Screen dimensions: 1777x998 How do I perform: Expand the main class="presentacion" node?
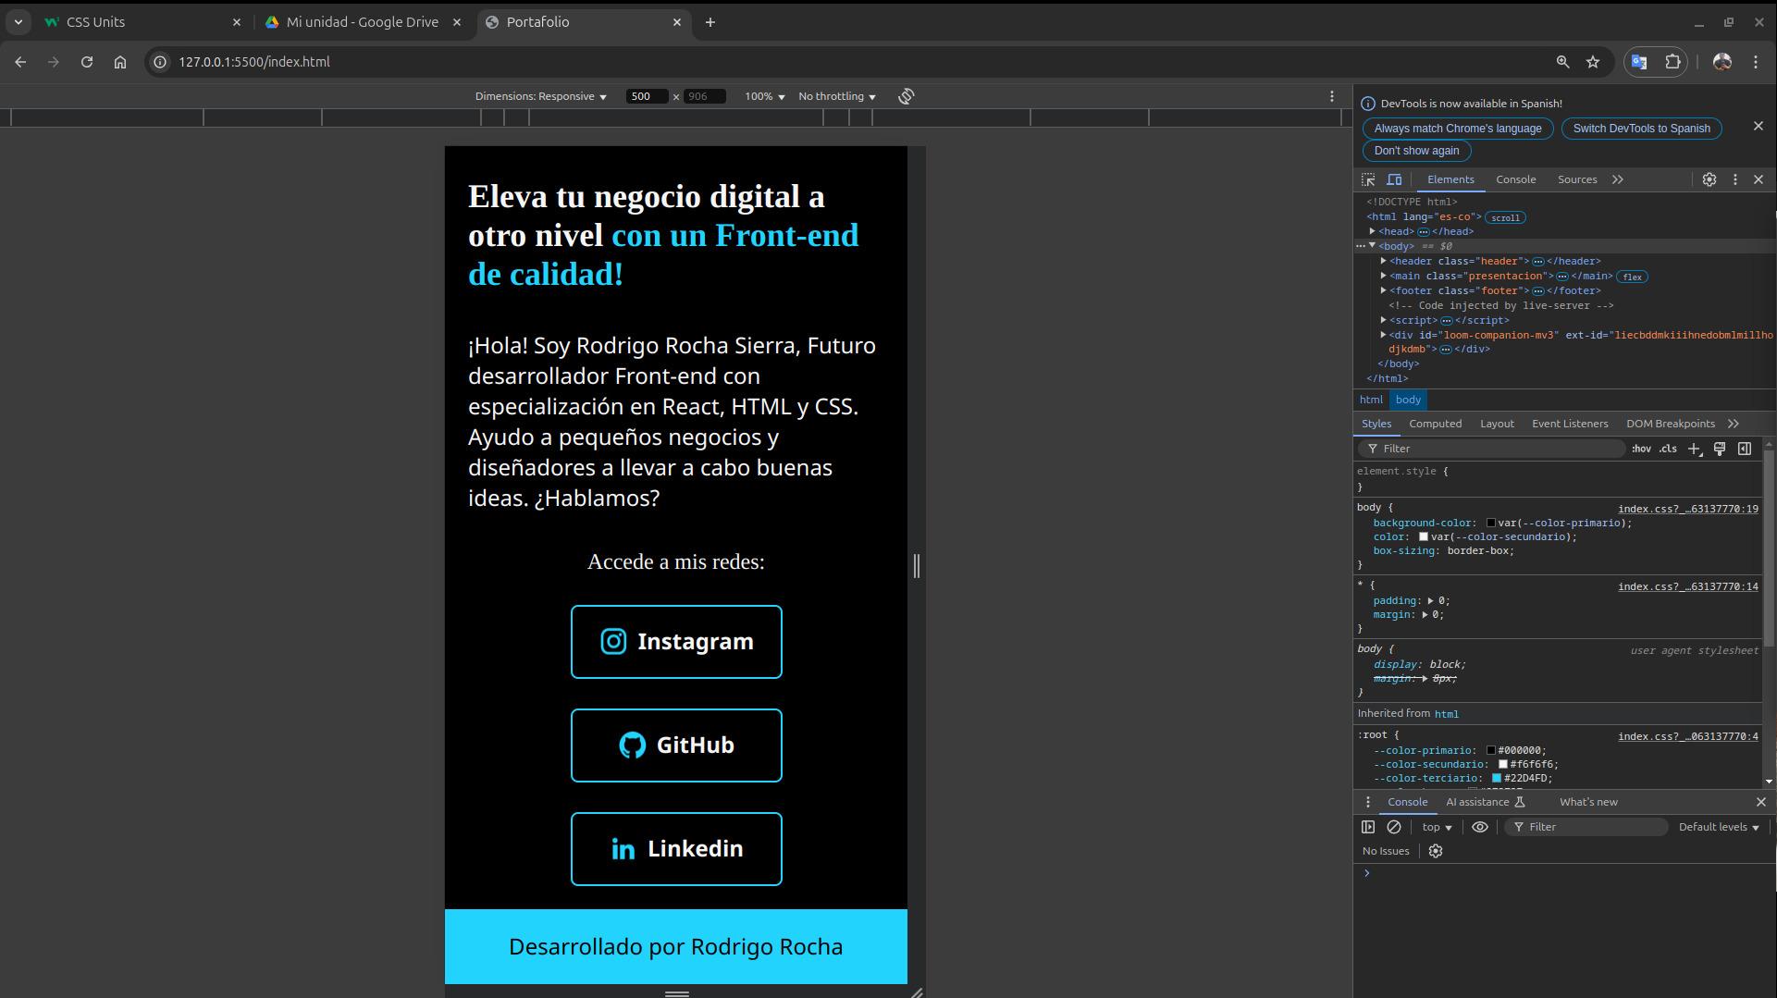click(x=1384, y=276)
